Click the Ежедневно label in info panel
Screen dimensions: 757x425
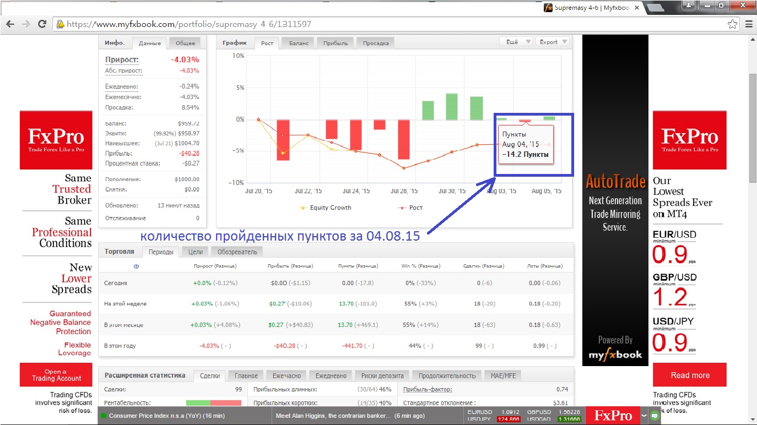tap(121, 86)
